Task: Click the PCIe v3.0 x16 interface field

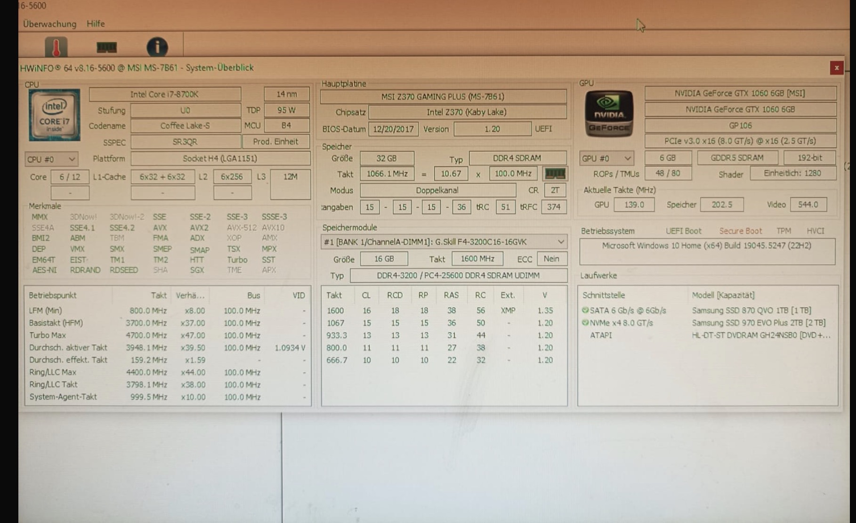Action: point(740,141)
